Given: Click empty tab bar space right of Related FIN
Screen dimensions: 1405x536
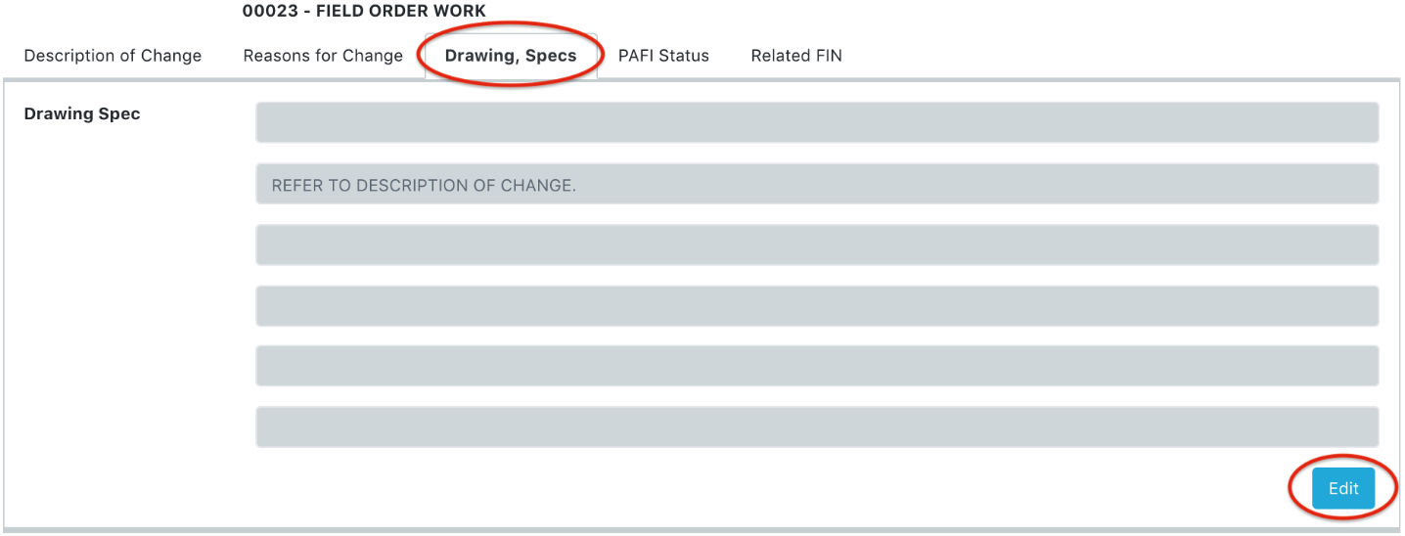Looking at the screenshot, I should 1076,56.
